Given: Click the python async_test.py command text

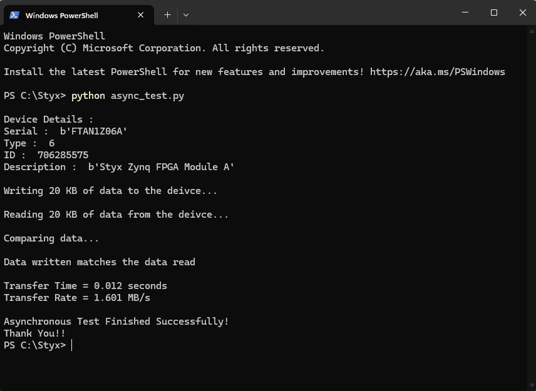Looking at the screenshot, I should tap(127, 96).
